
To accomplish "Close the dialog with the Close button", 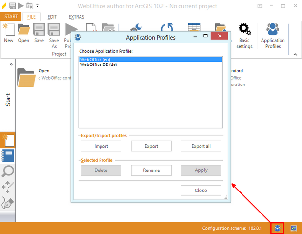I will 201,191.
